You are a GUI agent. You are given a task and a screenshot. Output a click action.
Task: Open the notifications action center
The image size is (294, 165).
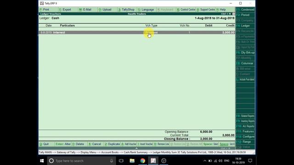pyautogui.click(x=250, y=161)
